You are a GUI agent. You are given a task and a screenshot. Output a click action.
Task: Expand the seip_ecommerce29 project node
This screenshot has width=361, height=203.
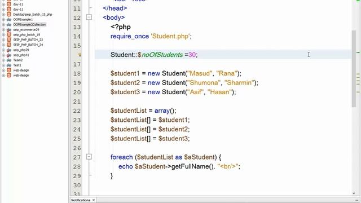pyautogui.click(x=3, y=30)
